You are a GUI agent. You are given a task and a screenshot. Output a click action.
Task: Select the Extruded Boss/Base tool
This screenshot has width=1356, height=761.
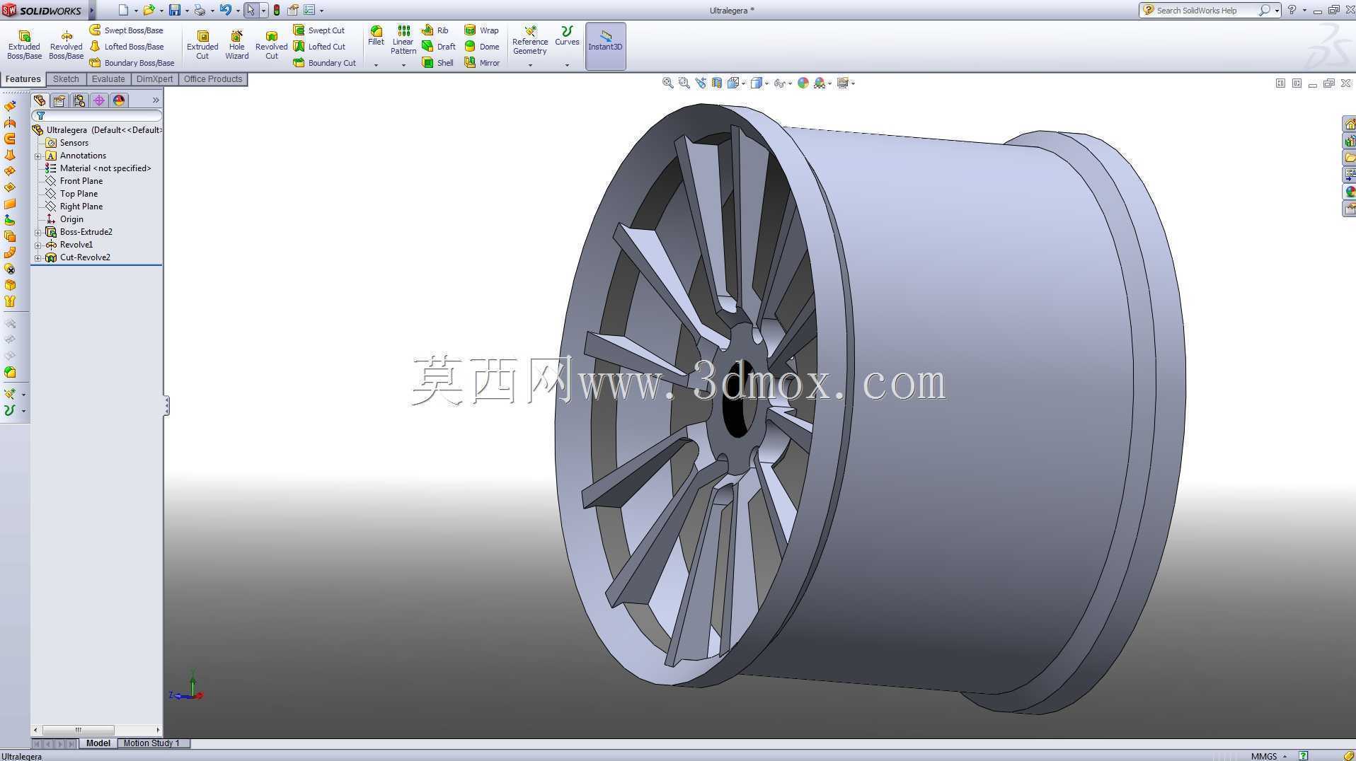click(24, 45)
